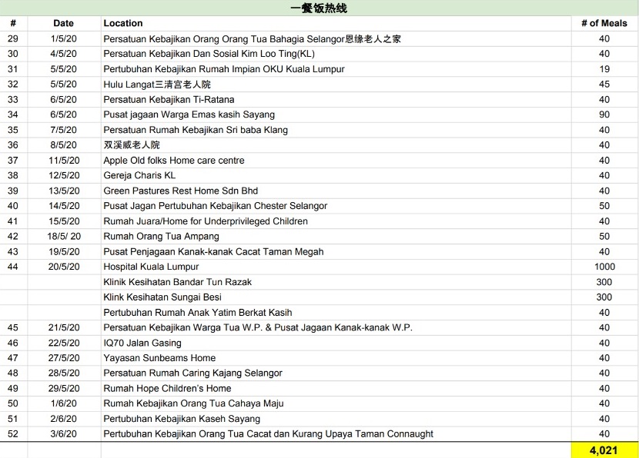Click the 90 meals cell
Image resolution: width=639 pixels, height=458 pixels.
[604, 114]
